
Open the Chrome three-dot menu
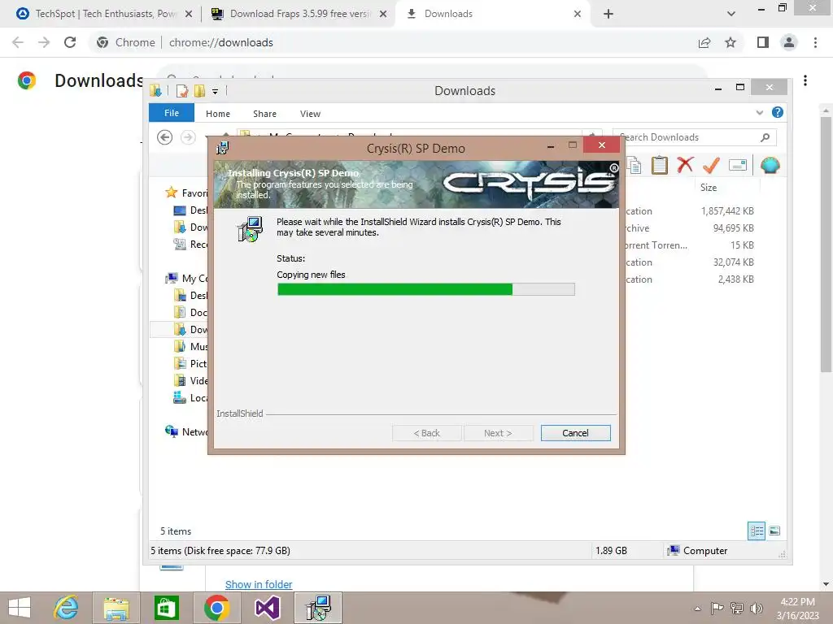coord(815,42)
